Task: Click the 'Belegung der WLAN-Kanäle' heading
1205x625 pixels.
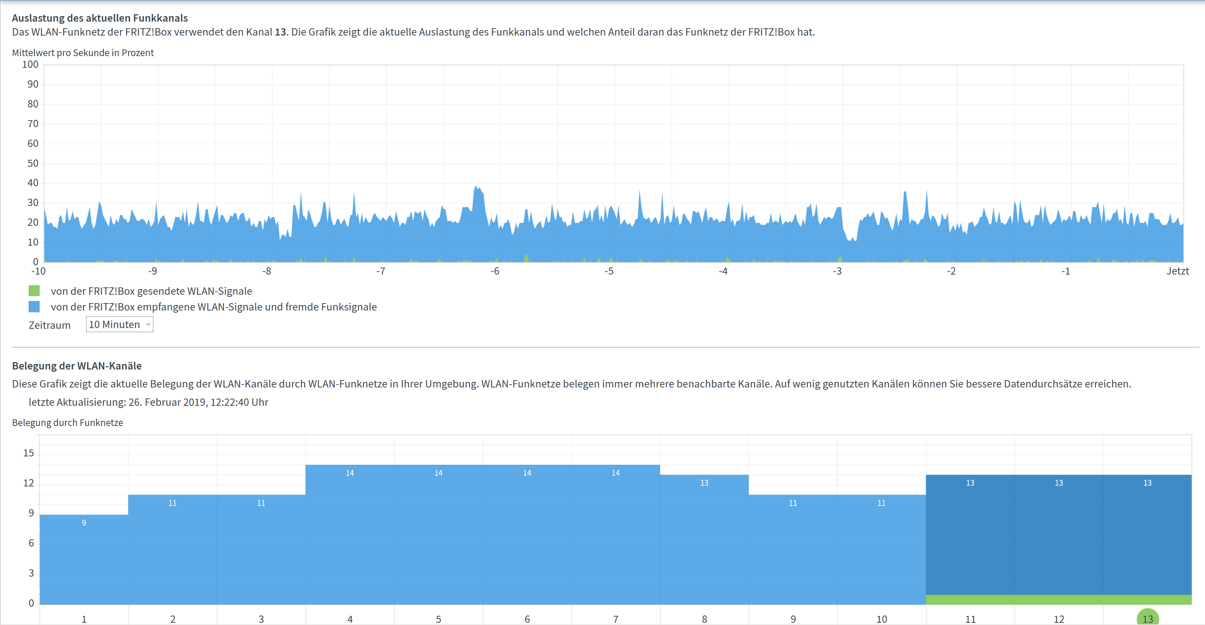Action: tap(77, 365)
